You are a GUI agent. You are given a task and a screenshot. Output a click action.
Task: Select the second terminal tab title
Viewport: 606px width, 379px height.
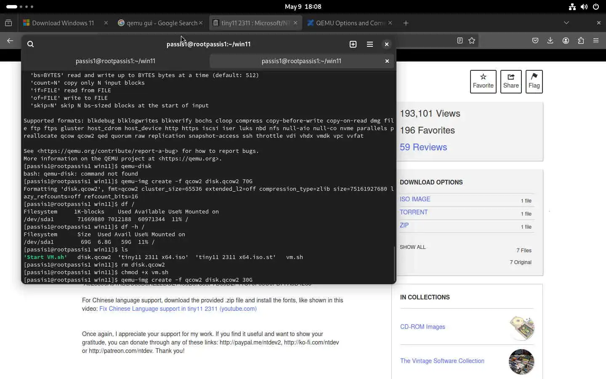(301, 61)
